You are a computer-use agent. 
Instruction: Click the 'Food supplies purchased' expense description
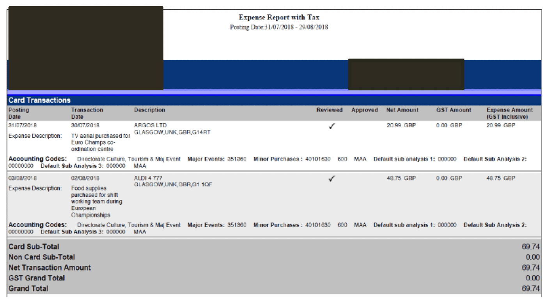click(x=97, y=201)
